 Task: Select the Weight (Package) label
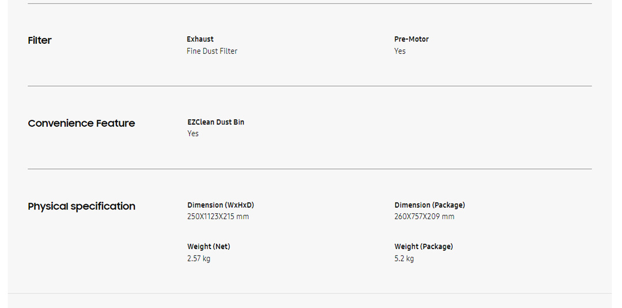click(423, 247)
